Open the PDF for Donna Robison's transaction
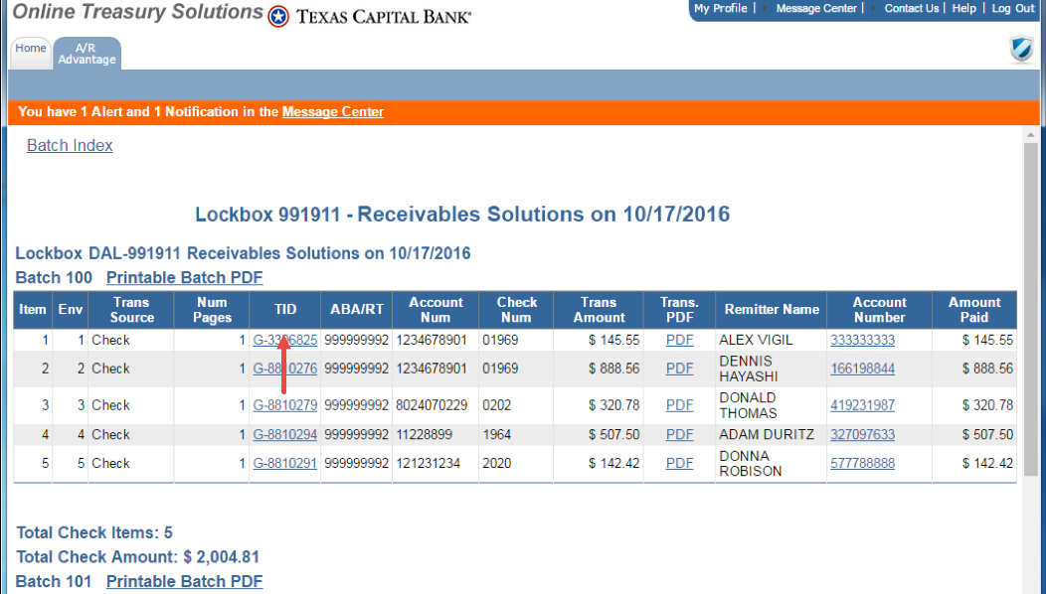The image size is (1046, 594). point(679,464)
